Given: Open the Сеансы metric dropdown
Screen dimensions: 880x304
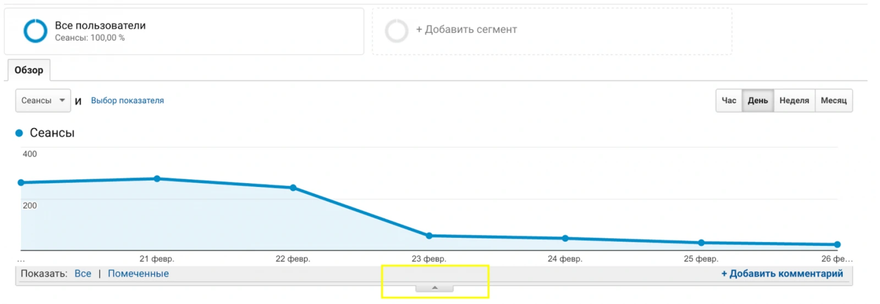Looking at the screenshot, I should (x=43, y=101).
